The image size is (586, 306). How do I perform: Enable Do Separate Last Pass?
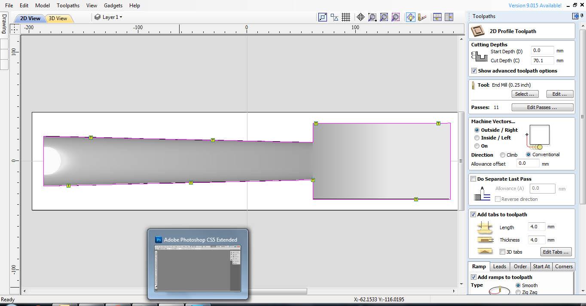point(473,179)
